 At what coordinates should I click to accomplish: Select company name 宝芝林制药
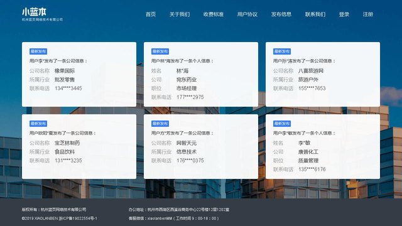coord(67,143)
